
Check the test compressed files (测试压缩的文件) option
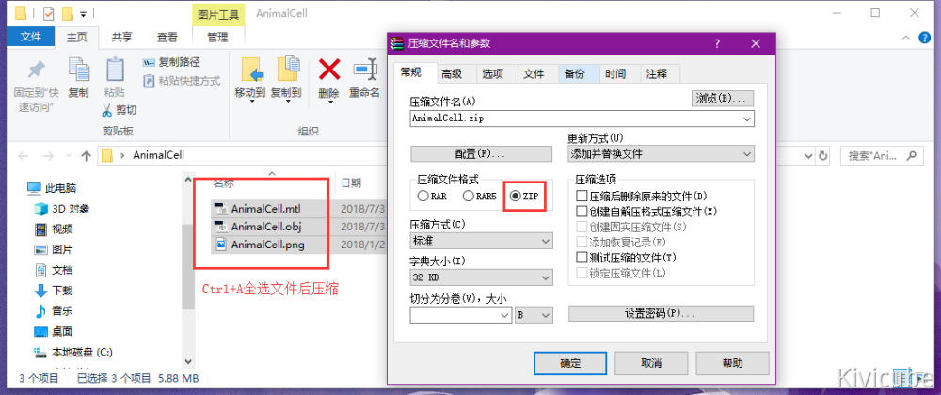click(x=582, y=258)
